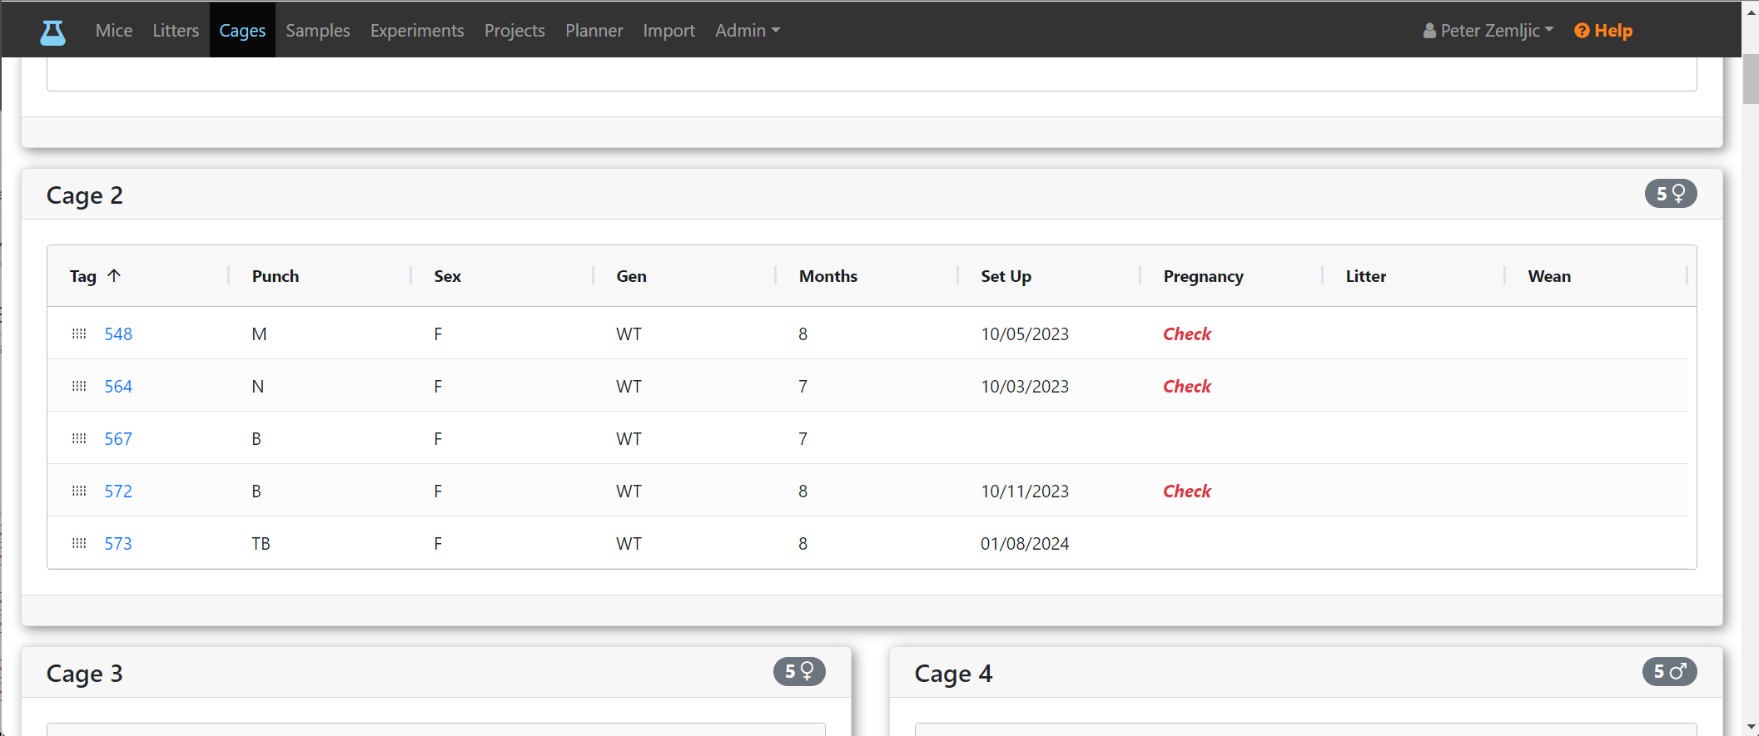Go to the Import page
The image size is (1759, 736).
[x=668, y=31]
